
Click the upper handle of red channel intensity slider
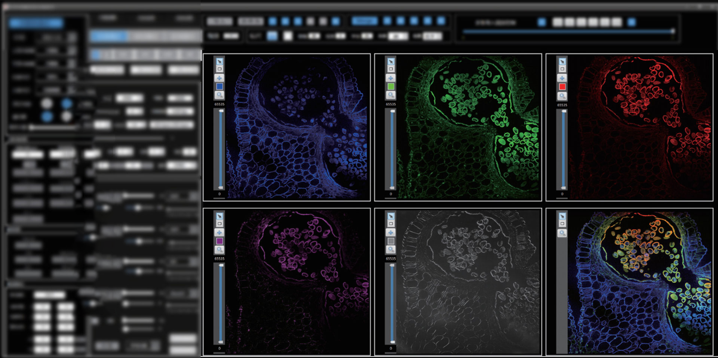(x=564, y=111)
